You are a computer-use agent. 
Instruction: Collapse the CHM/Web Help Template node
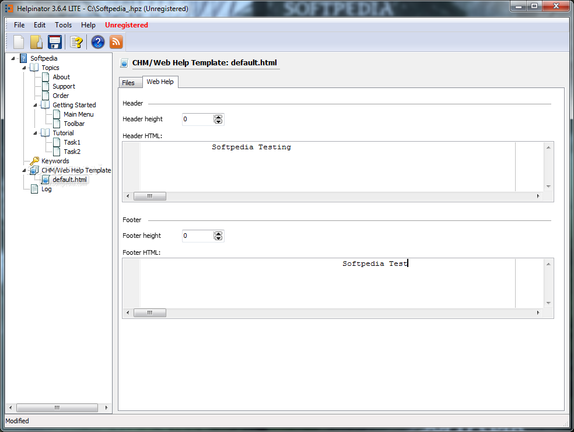click(x=24, y=170)
